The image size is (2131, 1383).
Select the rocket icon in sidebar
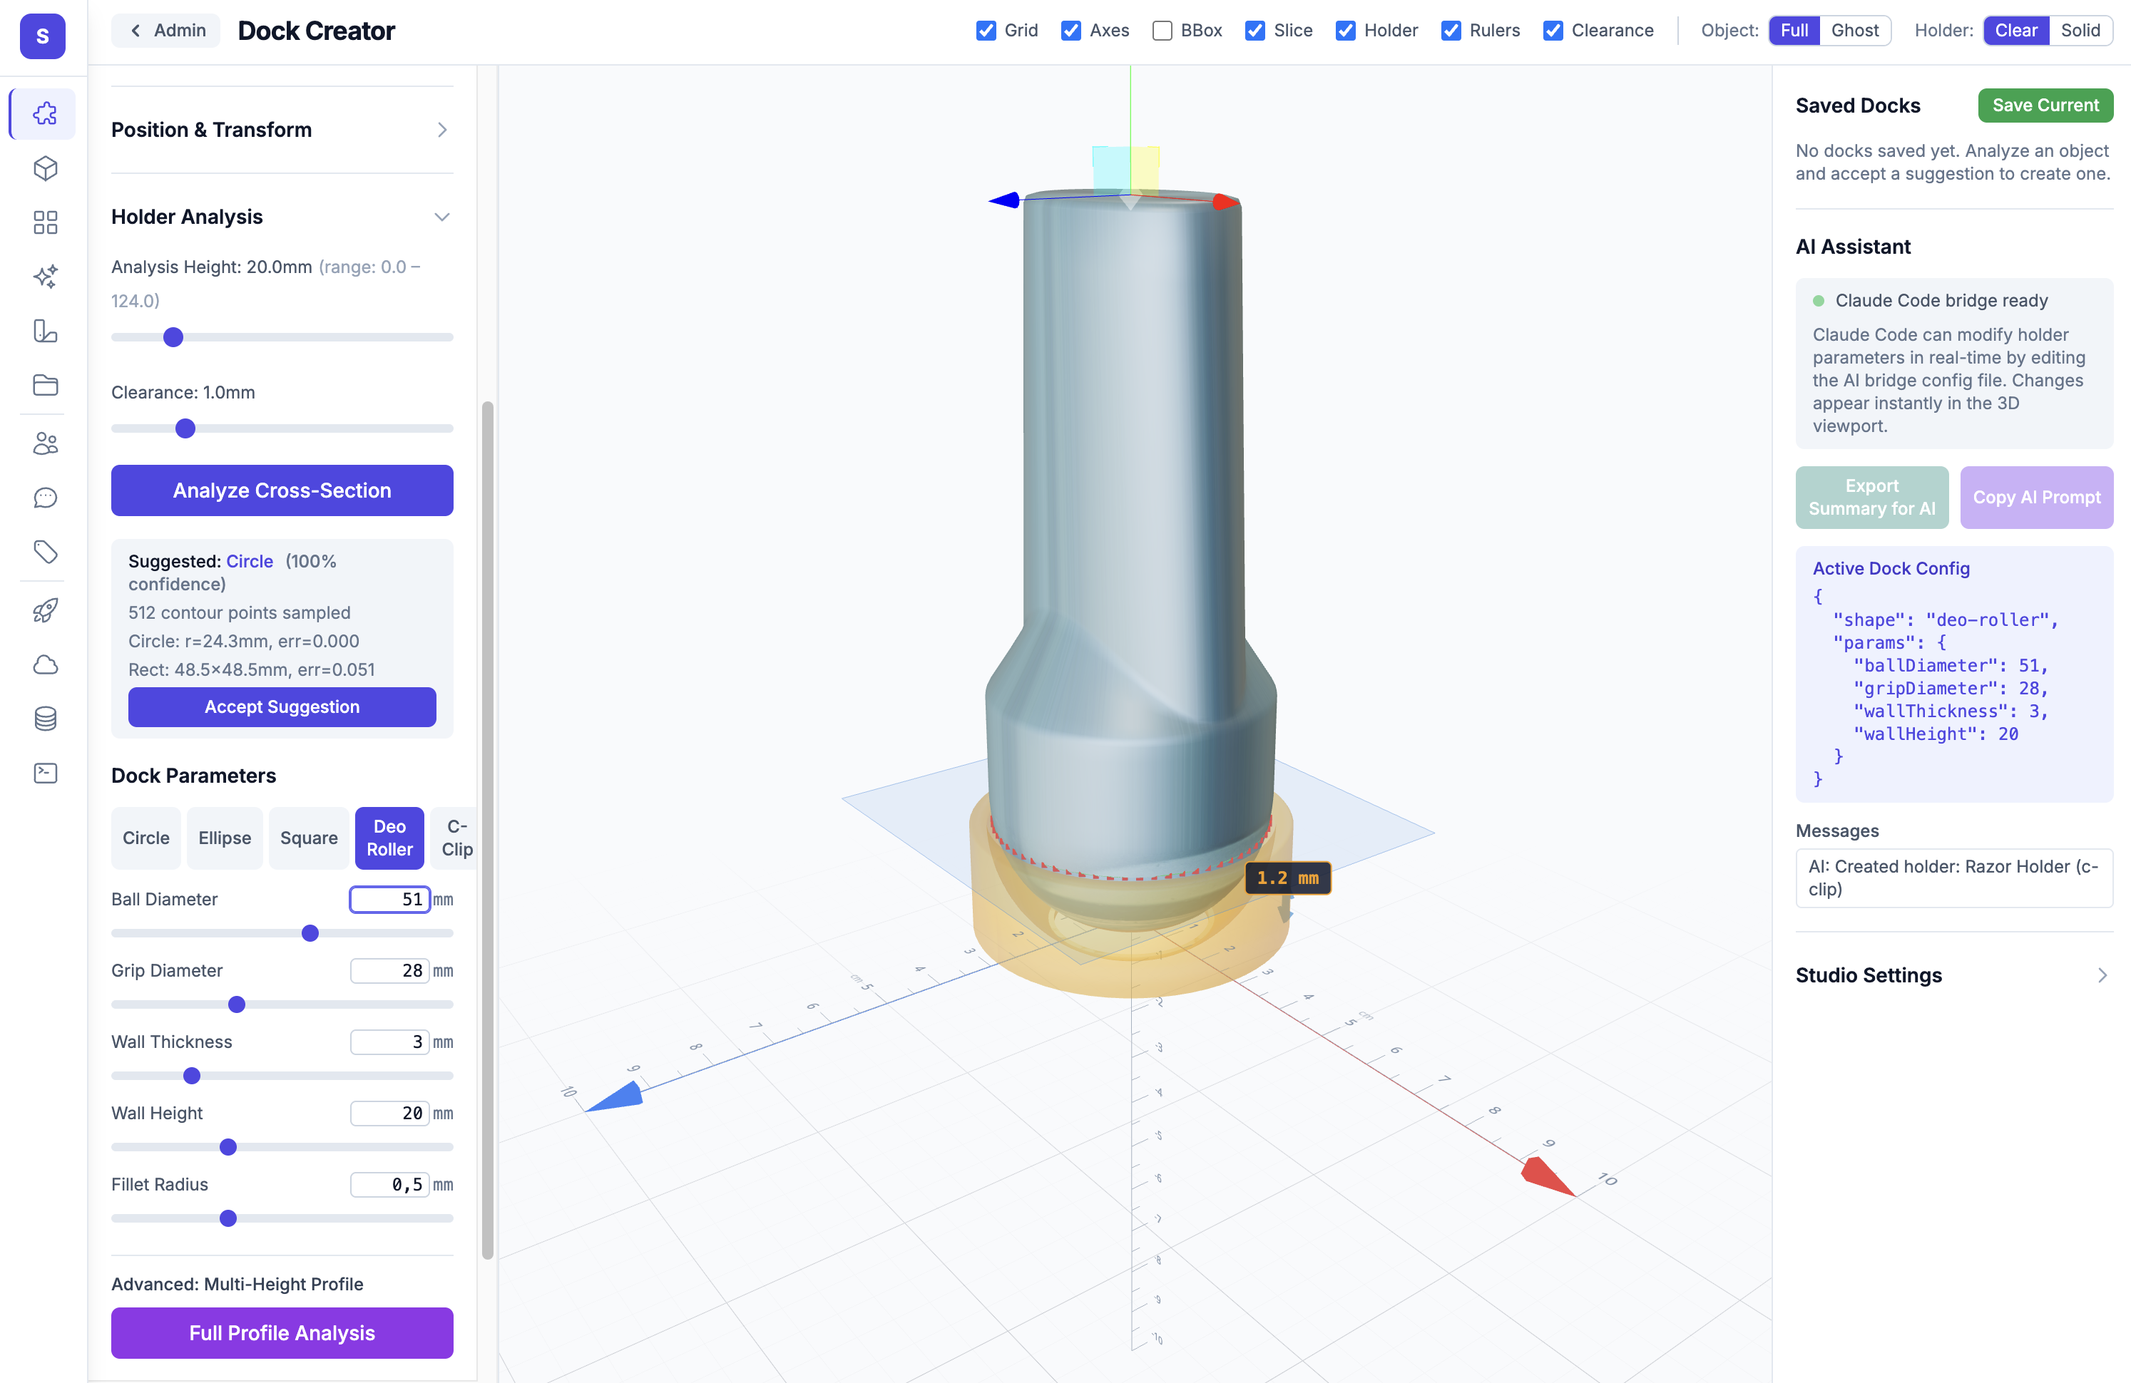(44, 610)
